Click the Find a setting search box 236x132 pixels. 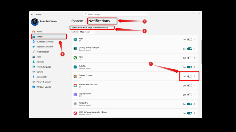116,14
